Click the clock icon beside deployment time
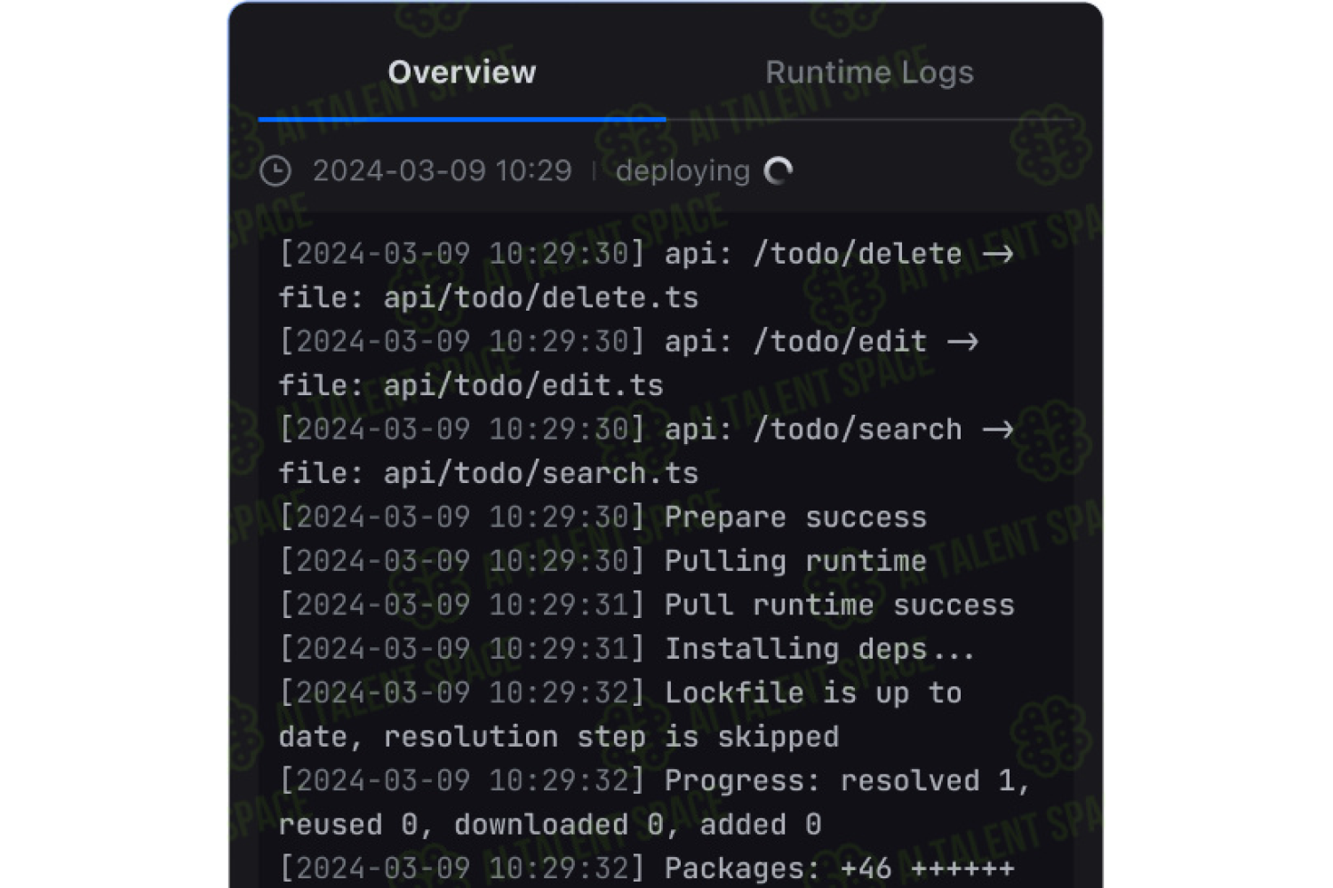The height and width of the screenshot is (888, 1333). (x=275, y=170)
